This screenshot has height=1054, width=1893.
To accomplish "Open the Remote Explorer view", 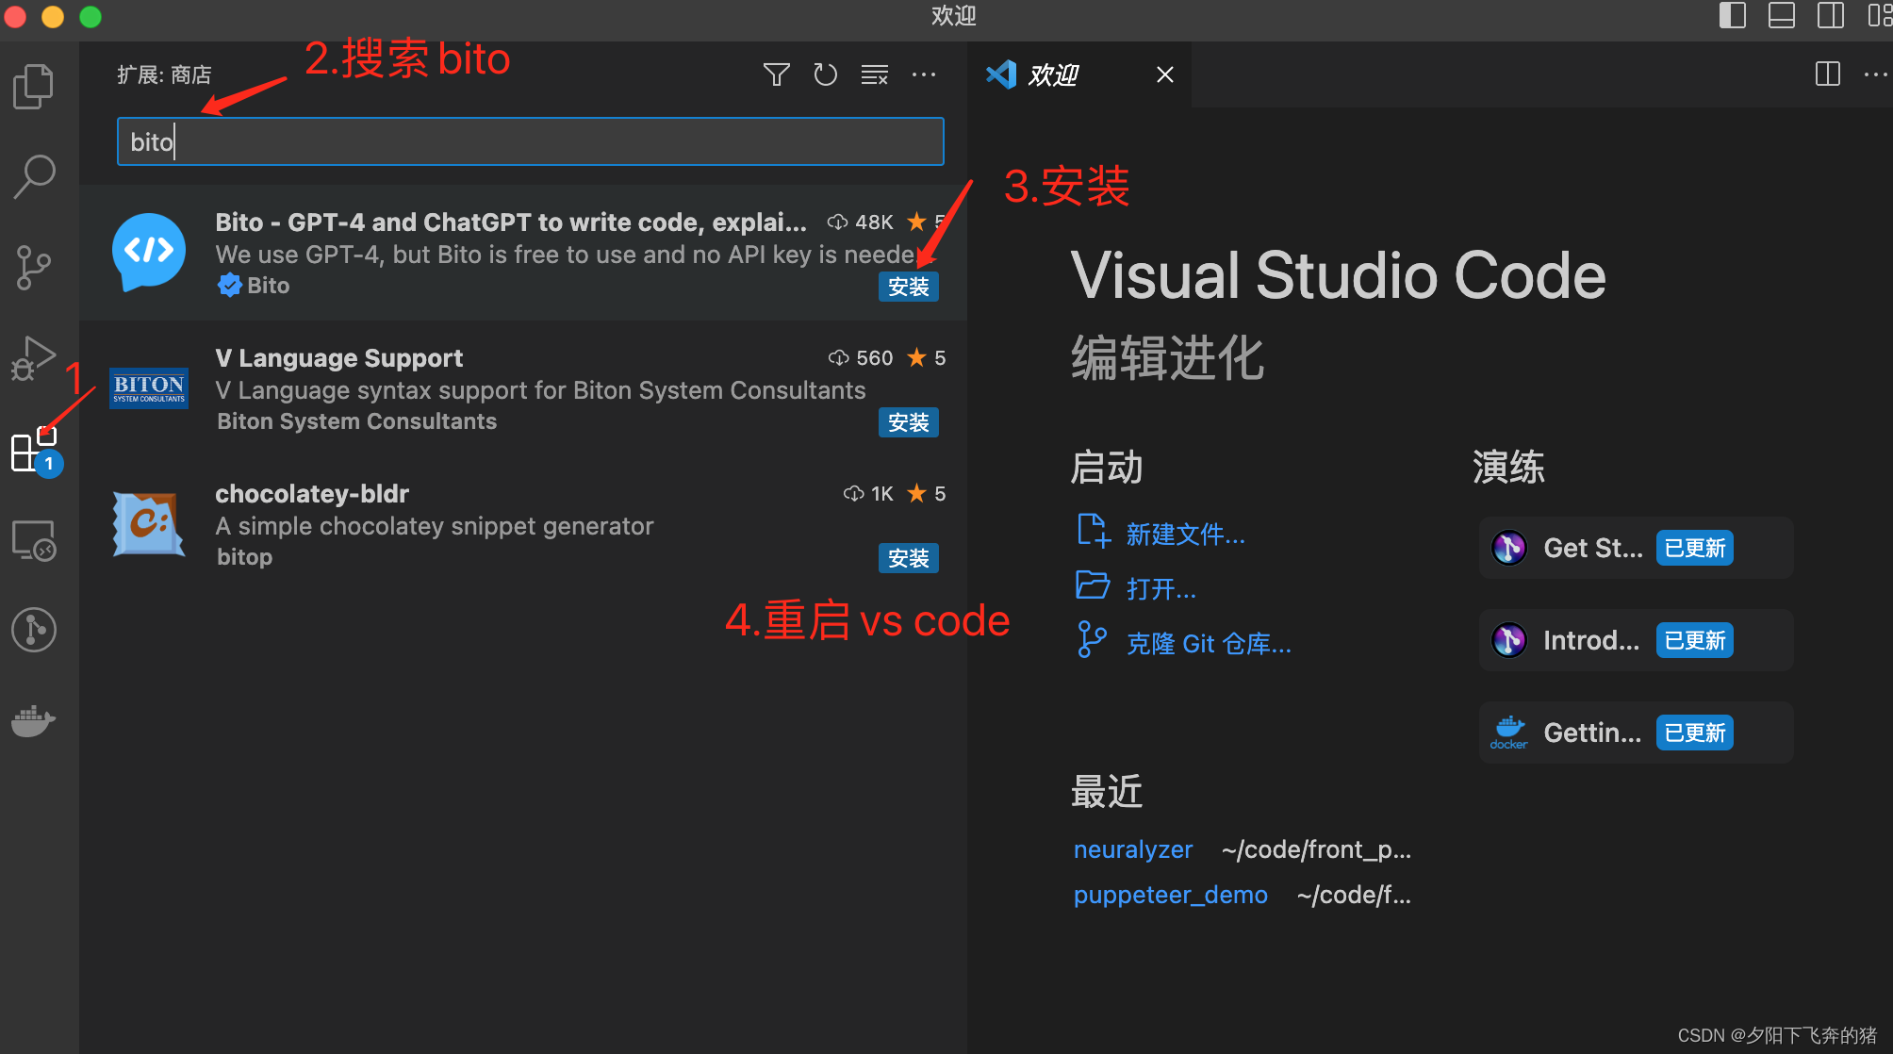I will click(x=34, y=541).
